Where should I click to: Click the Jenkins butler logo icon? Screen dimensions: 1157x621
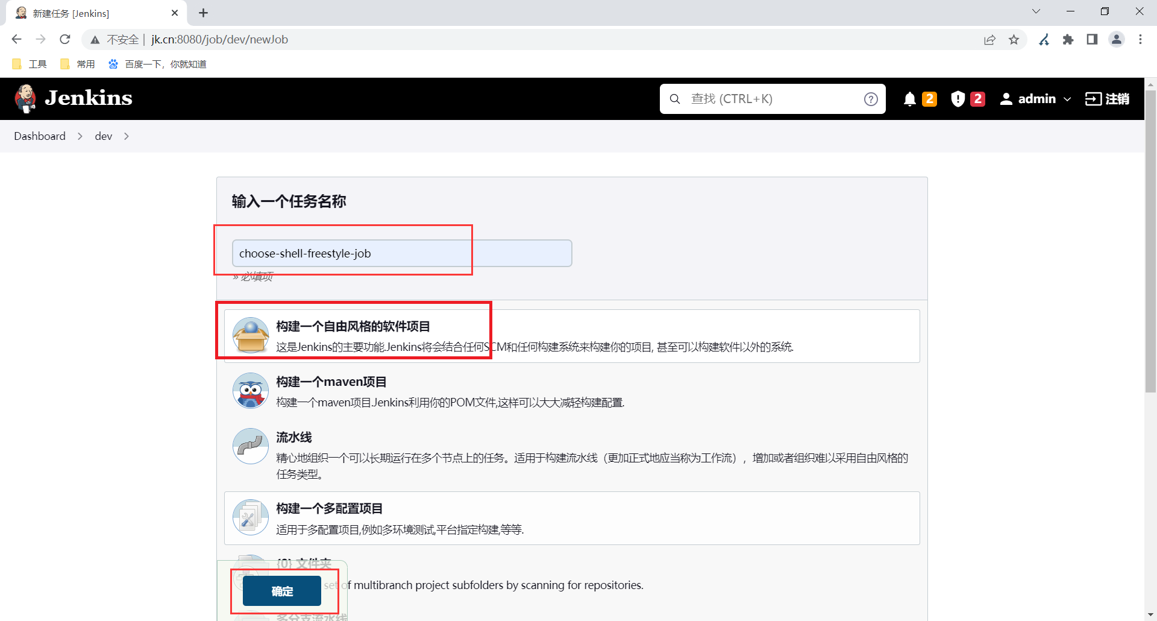[x=25, y=98]
